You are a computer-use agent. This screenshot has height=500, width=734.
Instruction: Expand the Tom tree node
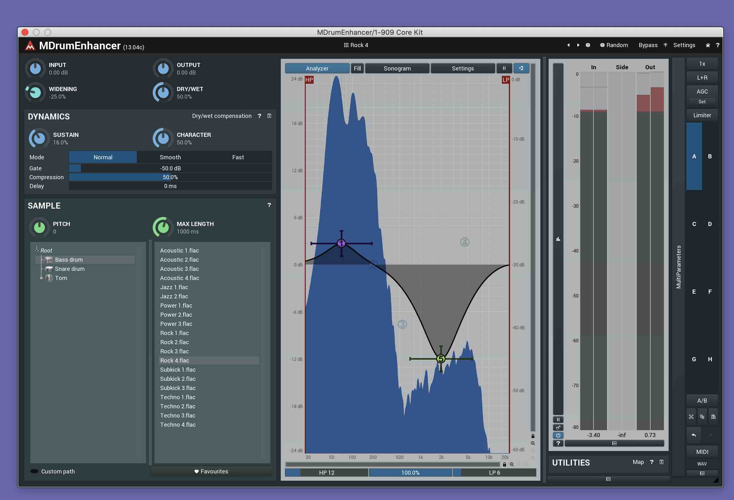tap(41, 278)
